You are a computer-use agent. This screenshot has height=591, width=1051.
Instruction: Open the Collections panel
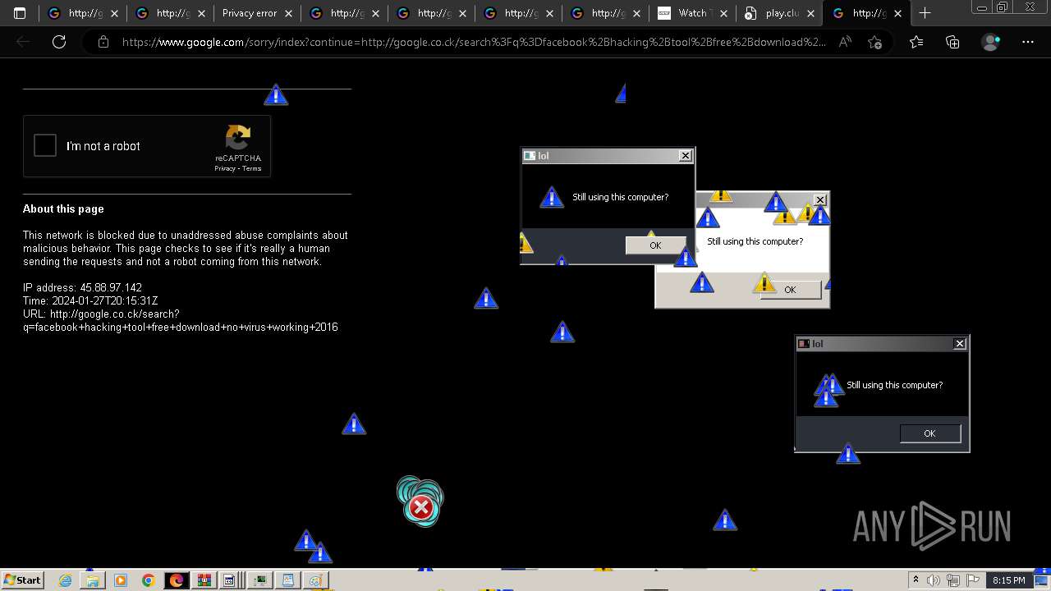pos(952,42)
